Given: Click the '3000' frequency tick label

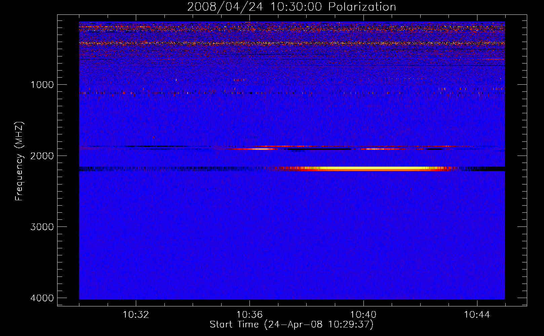Looking at the screenshot, I should pos(42,227).
